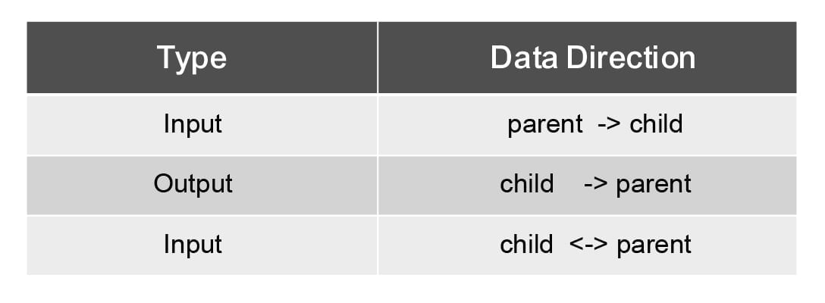The image size is (825, 303).
Task: Click the "->" arrow in the Output row
Action: coord(597,184)
